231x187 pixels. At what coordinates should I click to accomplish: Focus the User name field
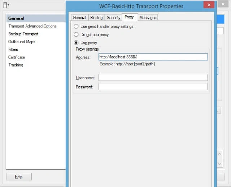coord(153,78)
